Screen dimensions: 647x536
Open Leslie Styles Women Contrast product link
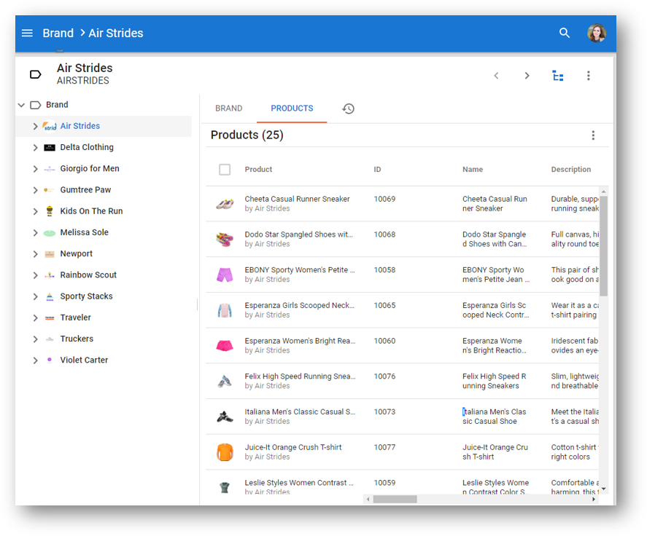coord(299,483)
